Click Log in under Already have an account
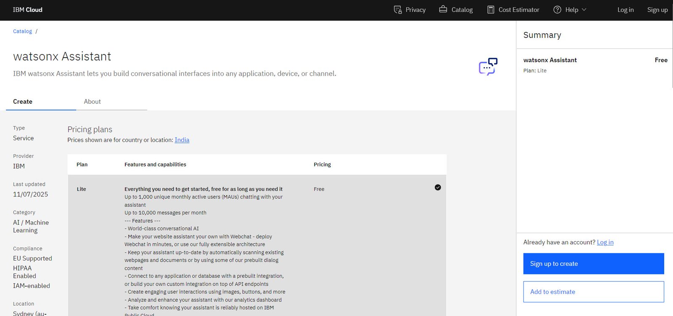The width and height of the screenshot is (673, 316). point(605,242)
